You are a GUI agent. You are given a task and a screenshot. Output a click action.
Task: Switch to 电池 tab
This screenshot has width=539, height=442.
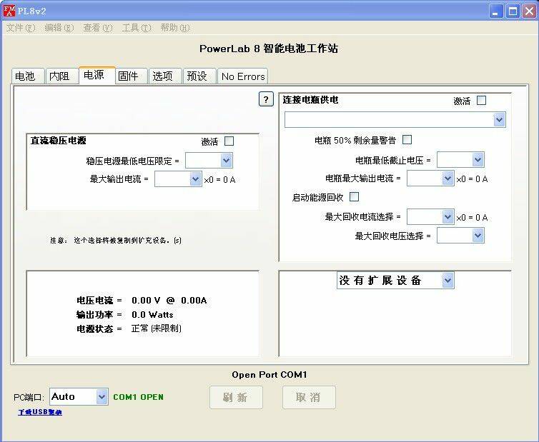(28, 76)
